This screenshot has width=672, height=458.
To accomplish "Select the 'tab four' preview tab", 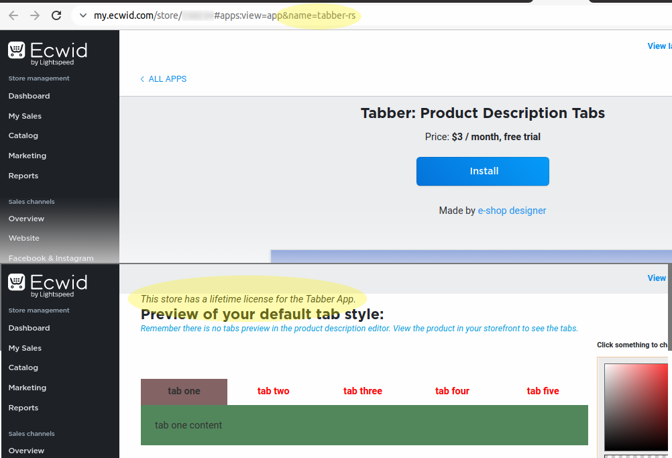I will (452, 391).
